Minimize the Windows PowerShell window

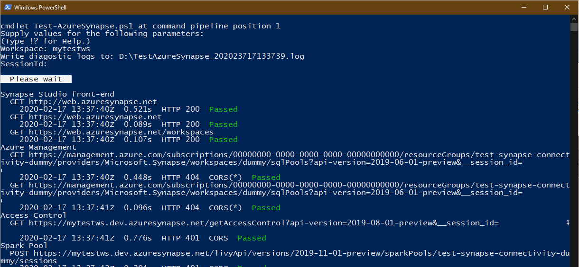point(523,7)
